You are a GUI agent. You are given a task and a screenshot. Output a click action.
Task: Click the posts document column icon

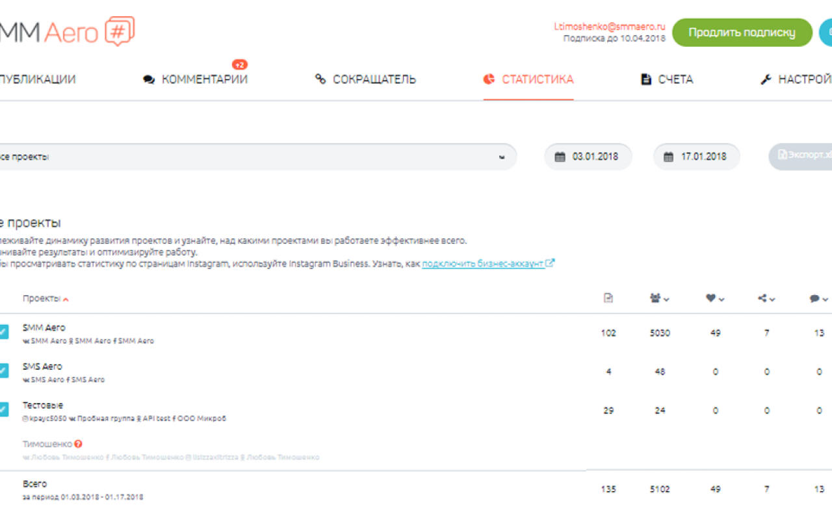click(x=608, y=298)
